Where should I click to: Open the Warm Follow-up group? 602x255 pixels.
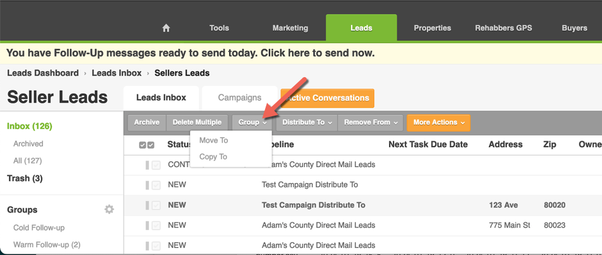coord(47,244)
